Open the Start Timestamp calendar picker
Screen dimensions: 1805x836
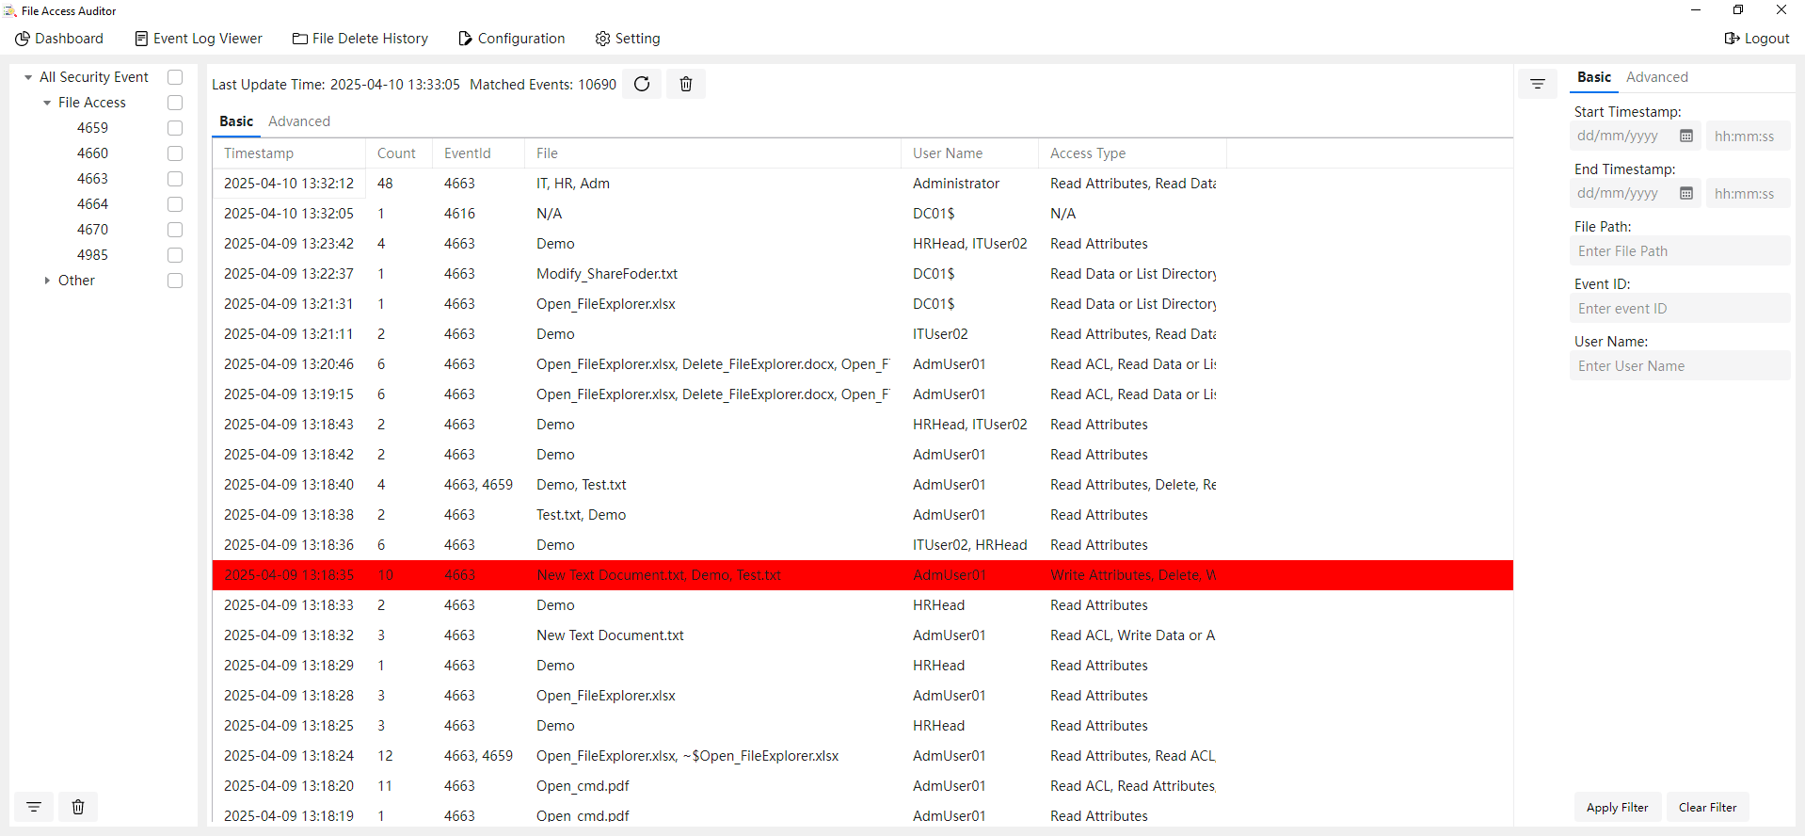pos(1686,137)
